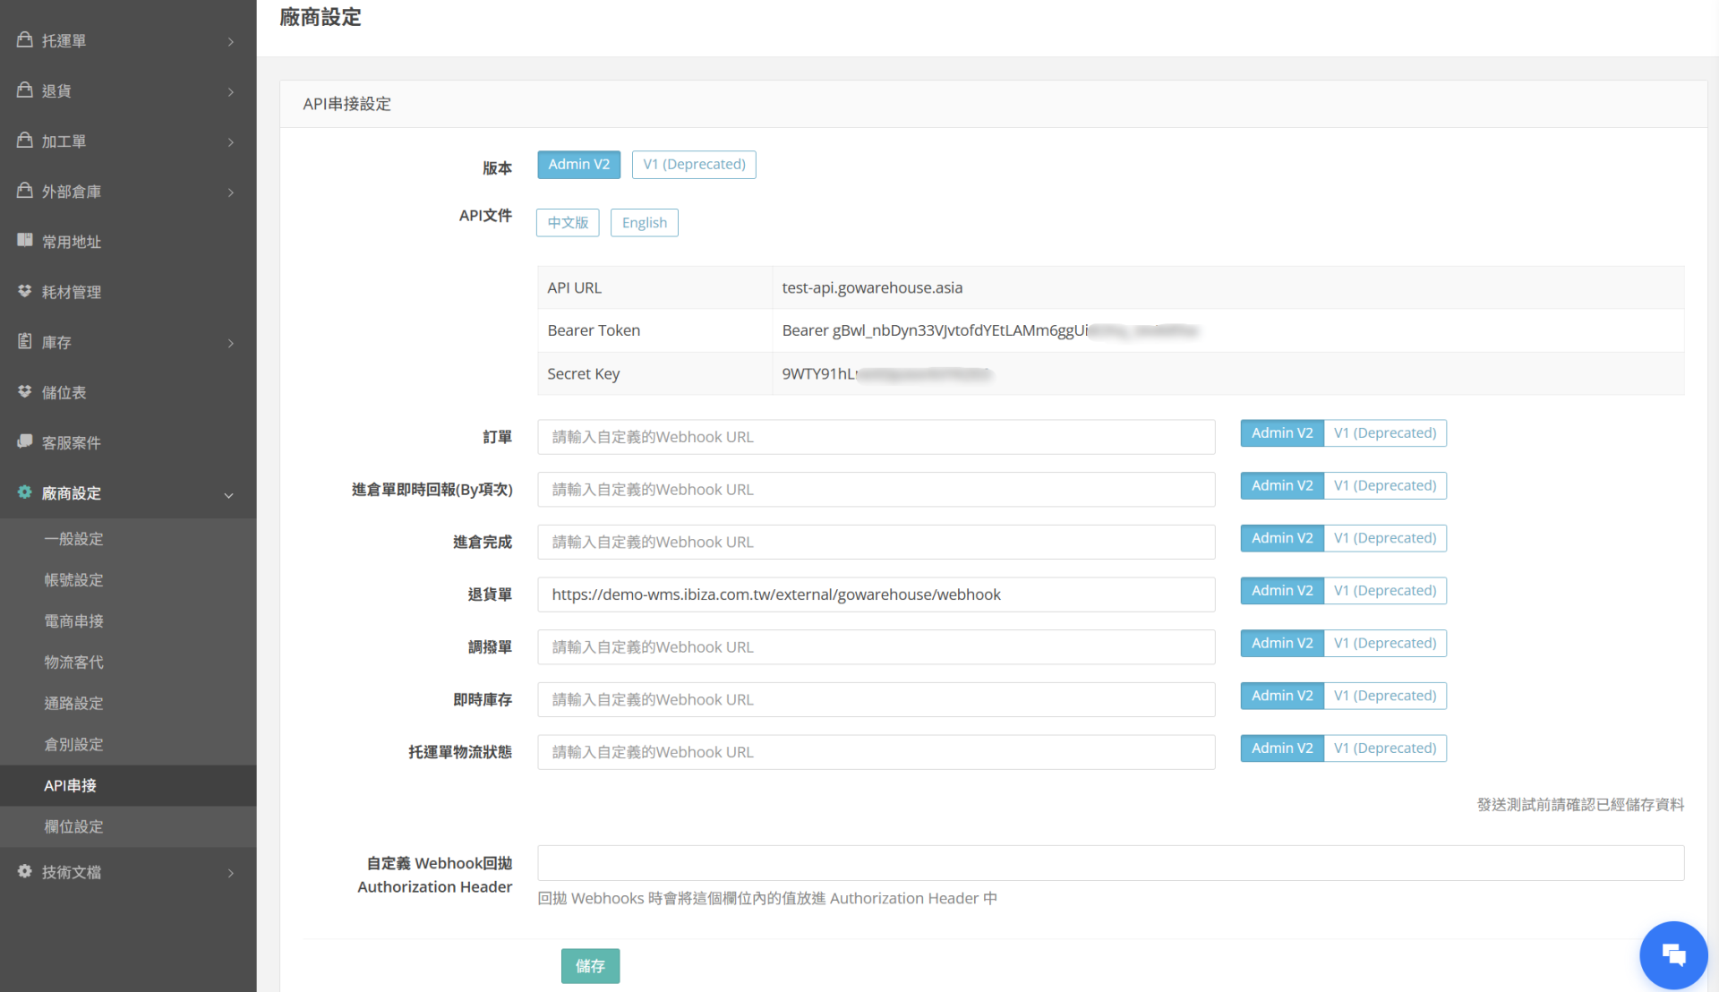The image size is (1719, 992).
Task: Click the 廠商設定 gear icon
Action: 25,492
